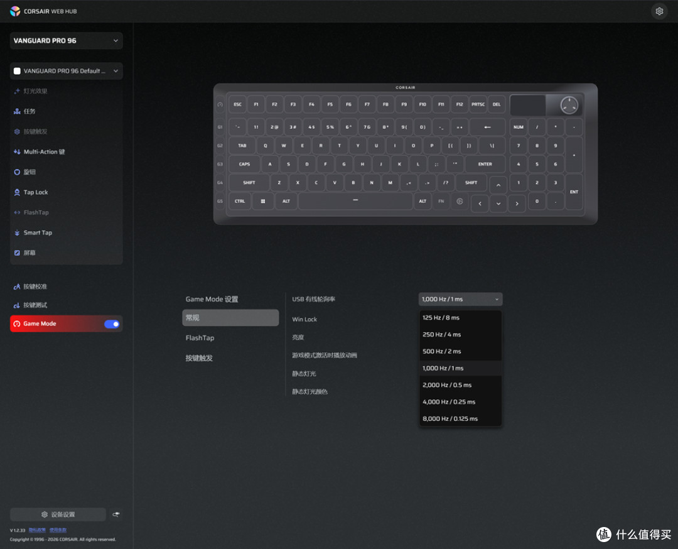Screen dimensions: 678x549
Task: Expand the VANGUARD PRO 96 device selector
Action: point(66,41)
